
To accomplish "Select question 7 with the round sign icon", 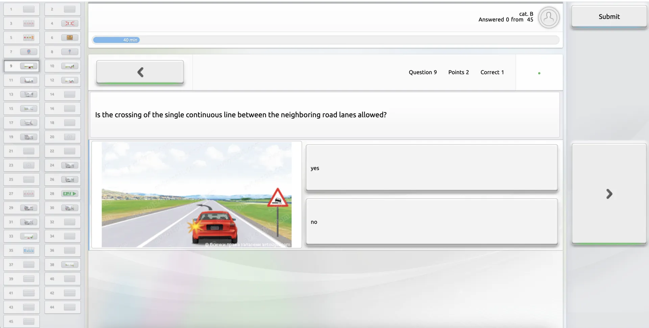I will click(x=29, y=52).
